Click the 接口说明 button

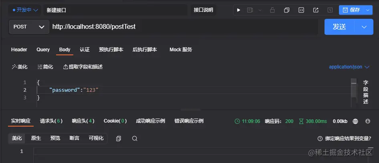click(x=203, y=10)
